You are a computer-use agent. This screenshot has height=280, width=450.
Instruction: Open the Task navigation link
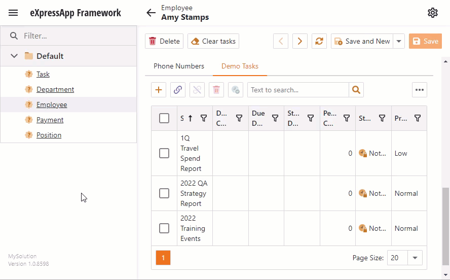pyautogui.click(x=43, y=74)
